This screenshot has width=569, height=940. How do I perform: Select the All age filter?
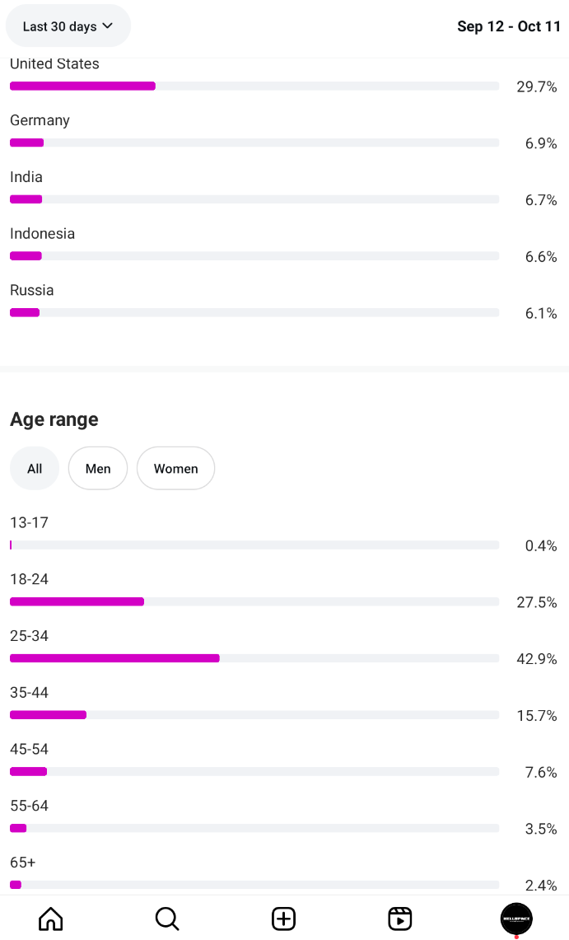click(35, 469)
